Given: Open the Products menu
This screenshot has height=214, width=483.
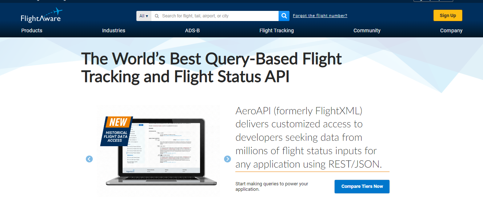Looking at the screenshot, I should pyautogui.click(x=32, y=30).
